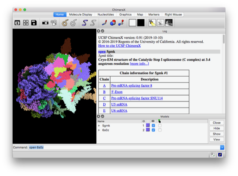
Task: Set the black background color swatch
Action: [141, 23]
